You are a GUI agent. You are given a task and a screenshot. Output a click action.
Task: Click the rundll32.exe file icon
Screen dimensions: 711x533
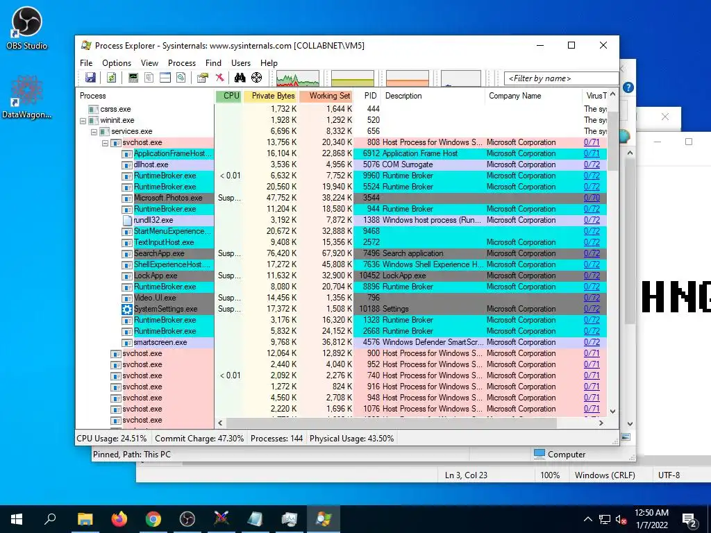click(128, 220)
